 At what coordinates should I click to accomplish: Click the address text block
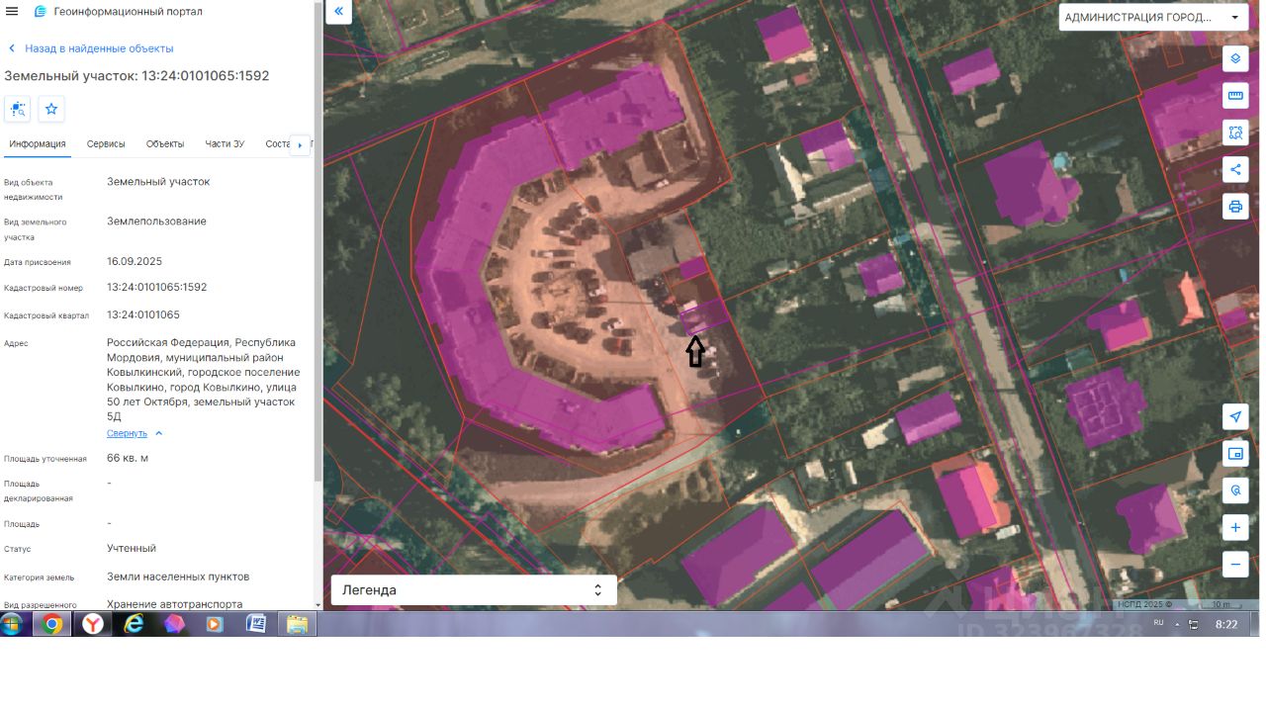[205, 380]
